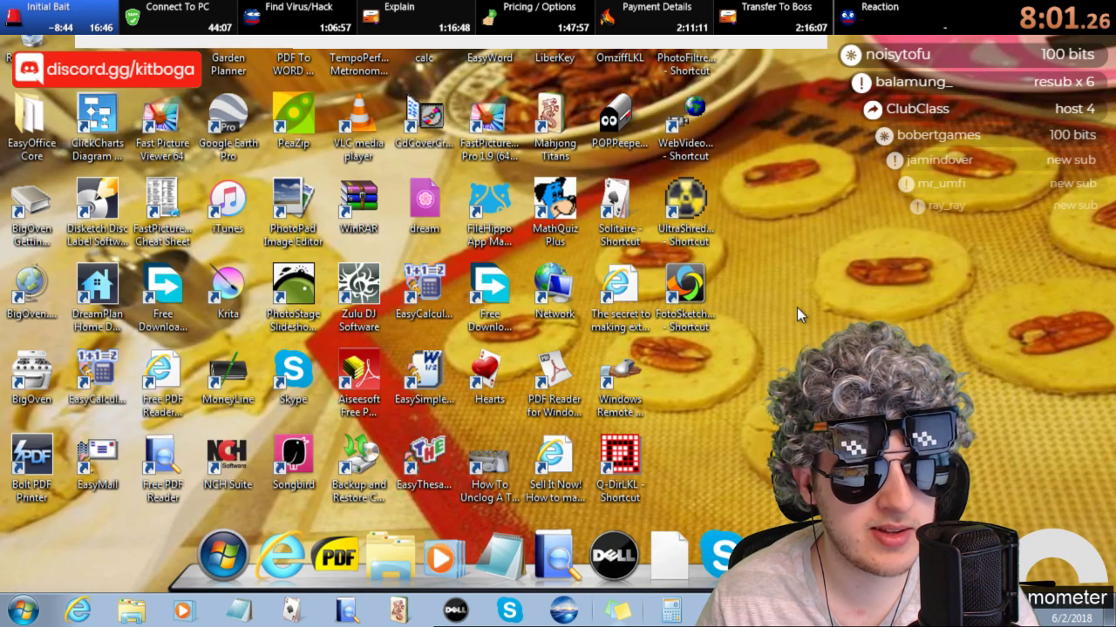Open PhotoStage Slideshow shortcut
This screenshot has width=1116, height=627.
(x=293, y=285)
